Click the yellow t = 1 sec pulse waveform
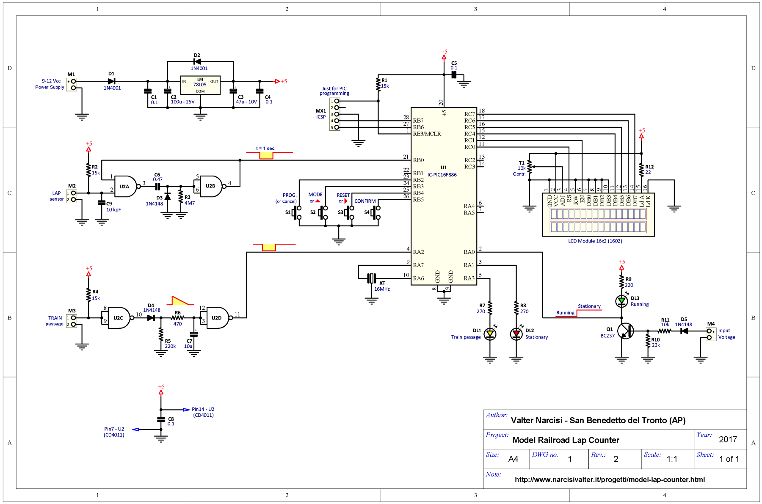 click(x=266, y=155)
